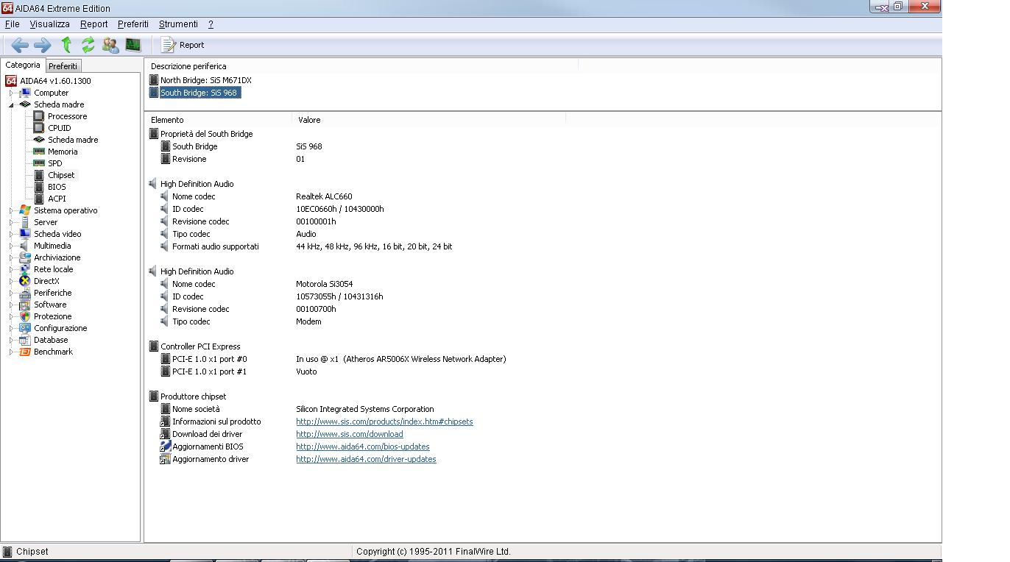Expand the Sistema operativo node
1010x562 pixels.
(12, 210)
